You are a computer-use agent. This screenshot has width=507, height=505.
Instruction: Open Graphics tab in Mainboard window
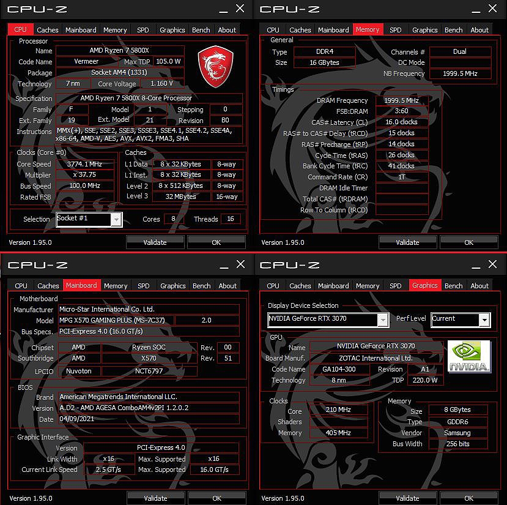pos(173,286)
